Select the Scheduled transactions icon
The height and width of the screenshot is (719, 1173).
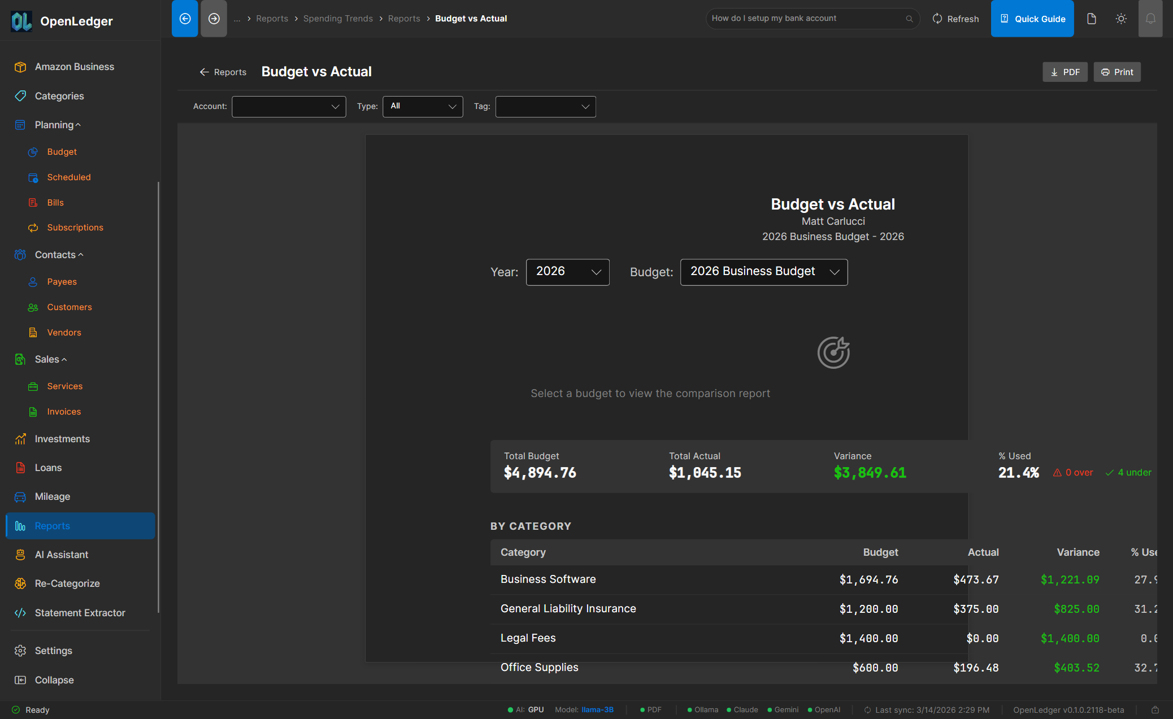33,177
